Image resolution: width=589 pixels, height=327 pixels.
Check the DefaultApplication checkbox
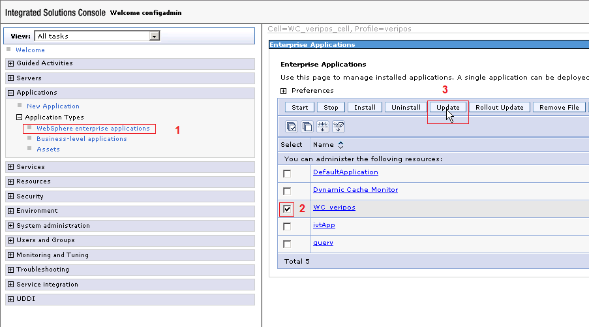[287, 174]
